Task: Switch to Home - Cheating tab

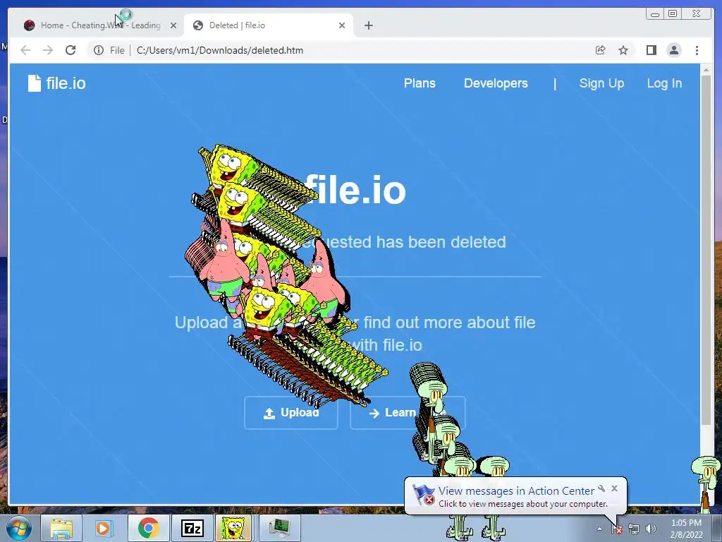Action: [98, 25]
